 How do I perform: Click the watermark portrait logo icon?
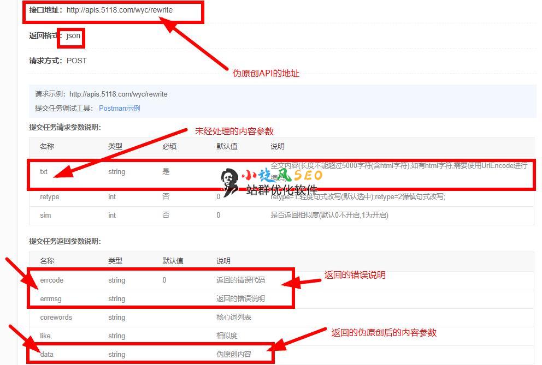(x=229, y=182)
